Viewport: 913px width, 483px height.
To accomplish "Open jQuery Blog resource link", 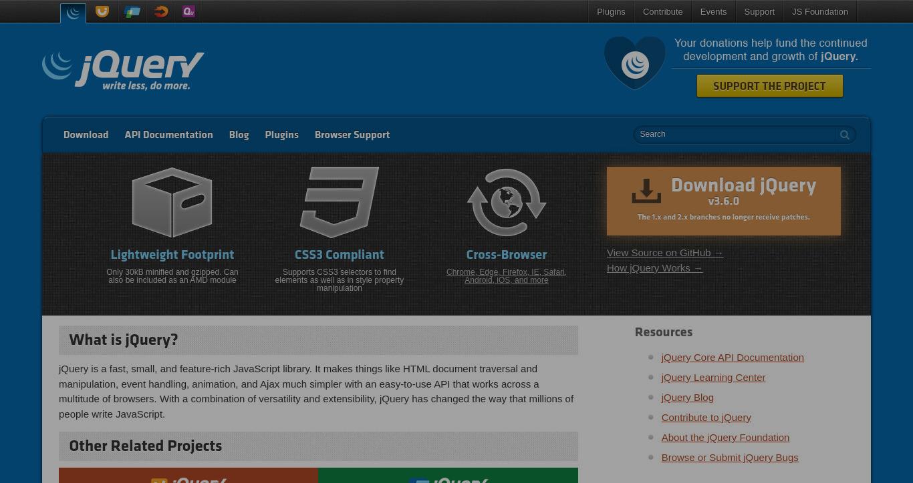I will pyautogui.click(x=688, y=398).
